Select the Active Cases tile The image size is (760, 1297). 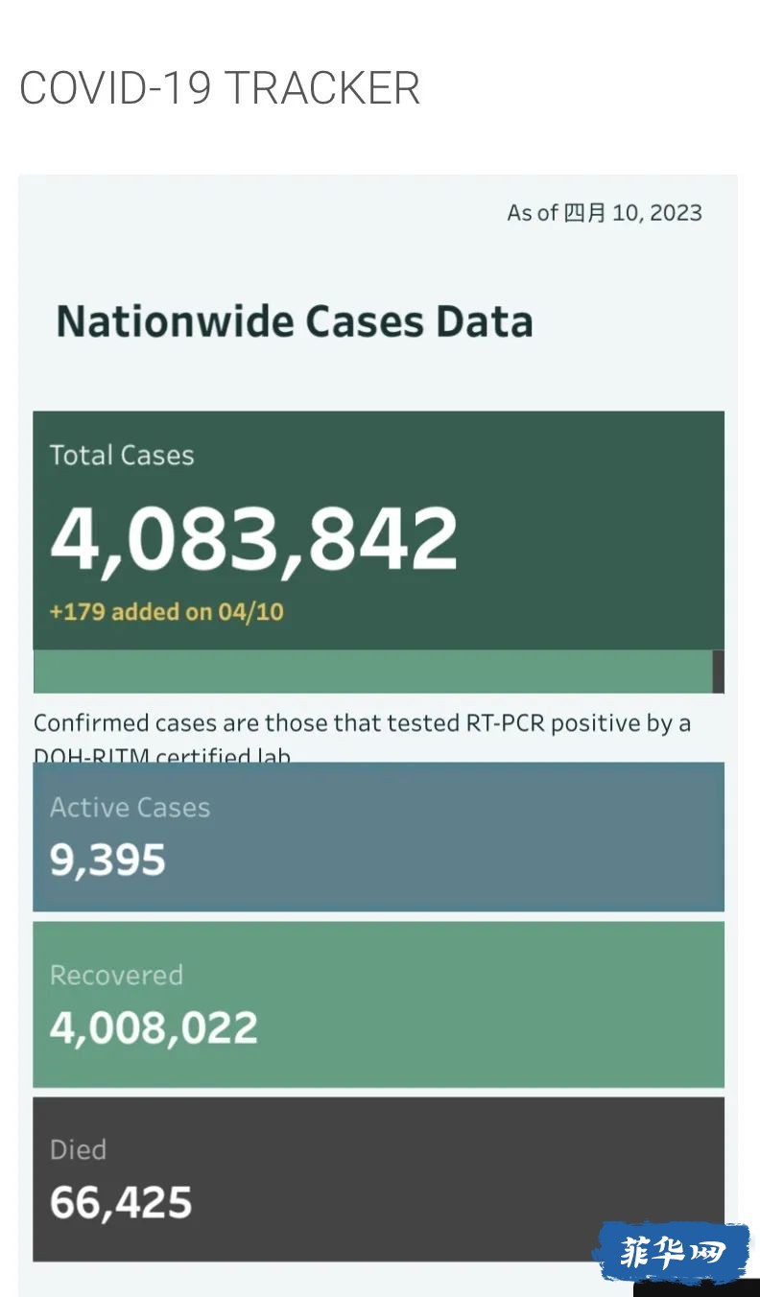[378, 837]
